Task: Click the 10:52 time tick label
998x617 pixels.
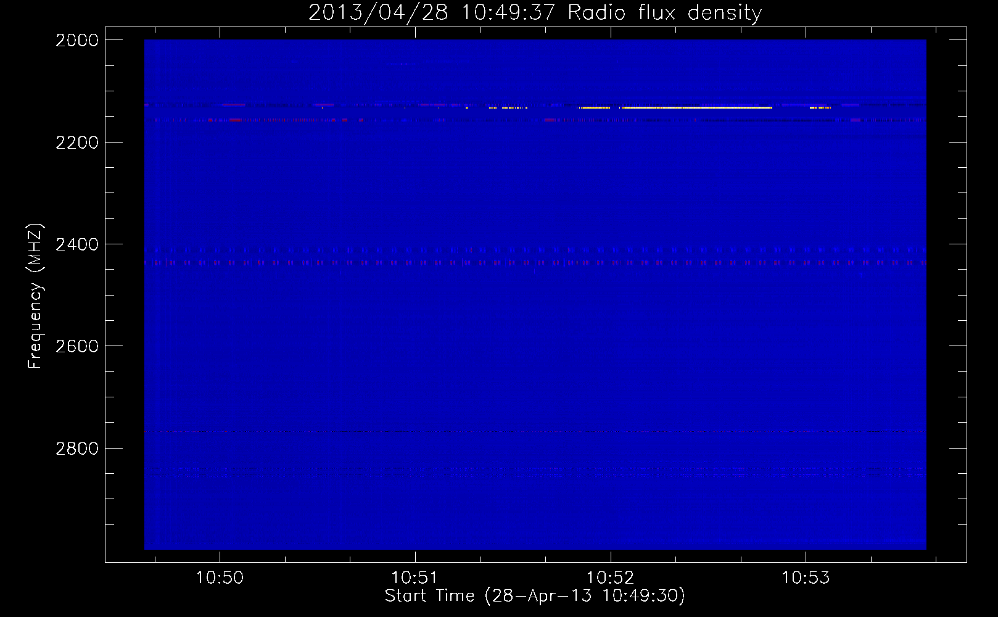Action: (610, 578)
